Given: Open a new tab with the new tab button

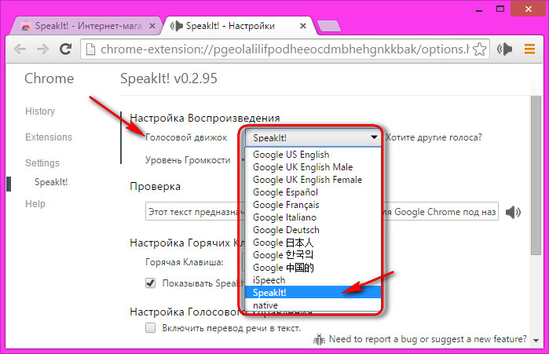Looking at the screenshot, I should (x=328, y=26).
